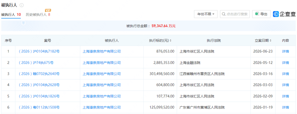
Task: Open 上海濠泉房地产有限公司 link in row 1
Action: pos(102,51)
